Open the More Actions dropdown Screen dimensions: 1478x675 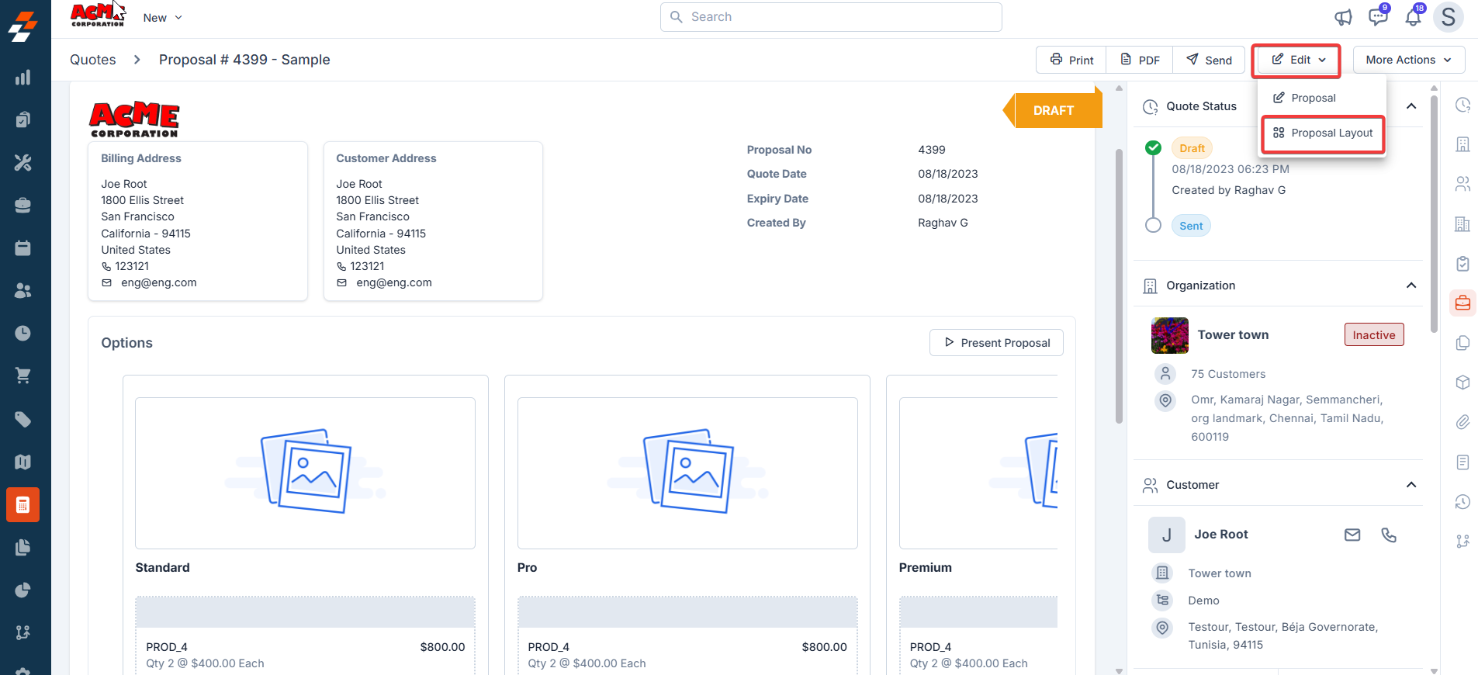pos(1408,60)
